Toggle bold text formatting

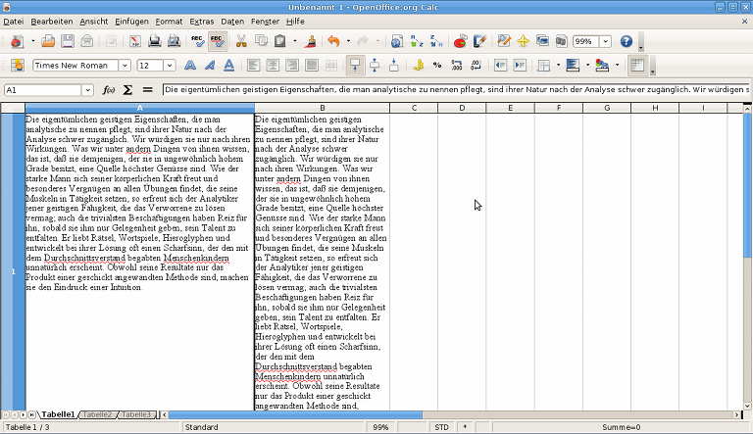point(188,66)
